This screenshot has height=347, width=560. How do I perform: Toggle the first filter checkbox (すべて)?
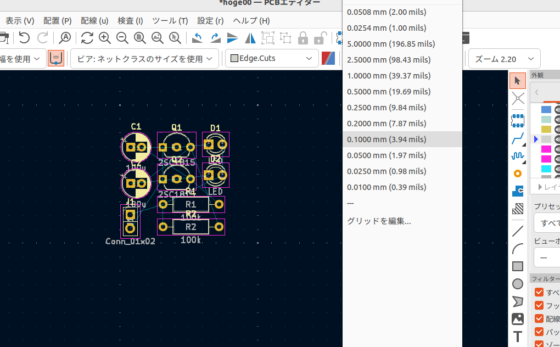pyautogui.click(x=539, y=293)
